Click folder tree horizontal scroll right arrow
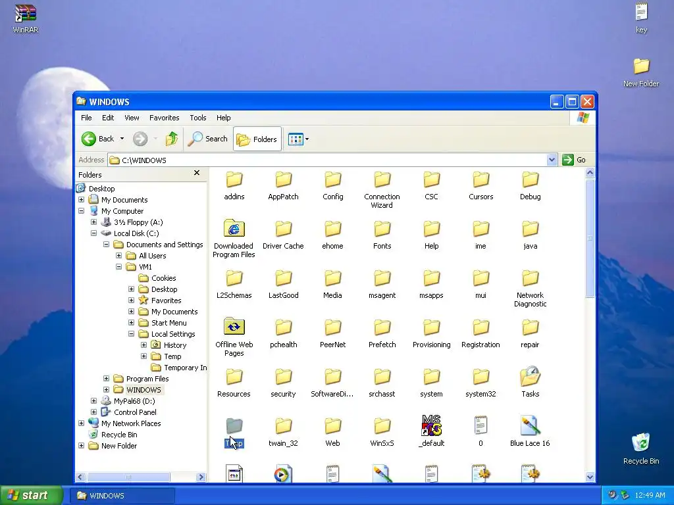Screen dimensions: 674x505 (x=201, y=477)
